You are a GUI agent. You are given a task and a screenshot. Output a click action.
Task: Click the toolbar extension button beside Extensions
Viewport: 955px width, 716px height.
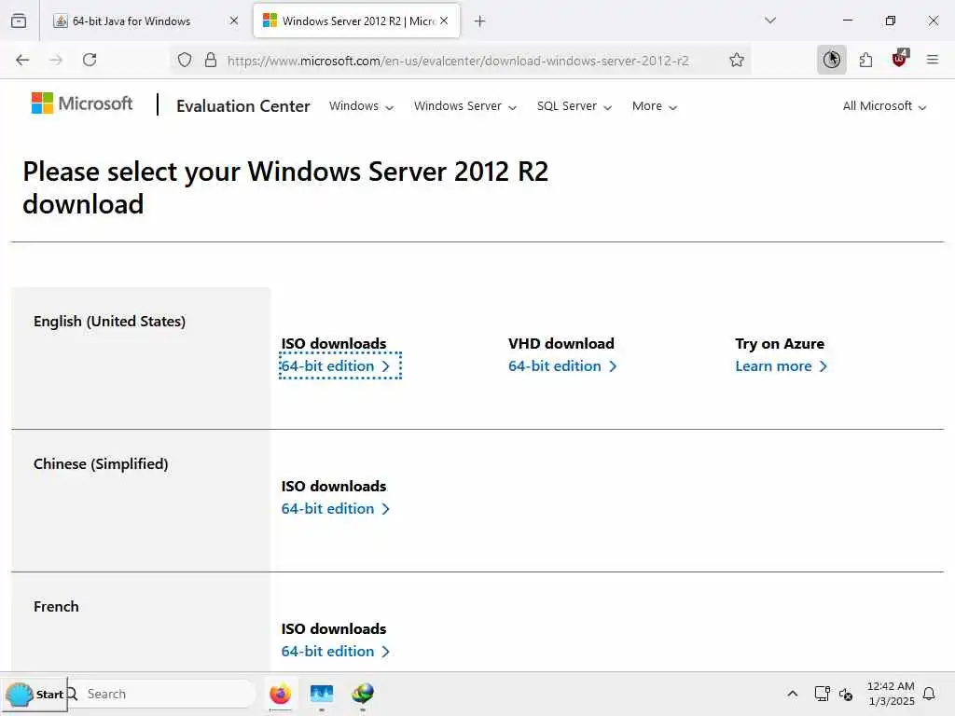(831, 60)
